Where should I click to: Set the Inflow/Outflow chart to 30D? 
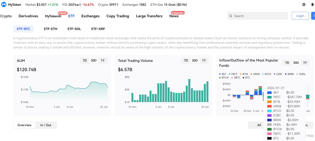[296, 63]
